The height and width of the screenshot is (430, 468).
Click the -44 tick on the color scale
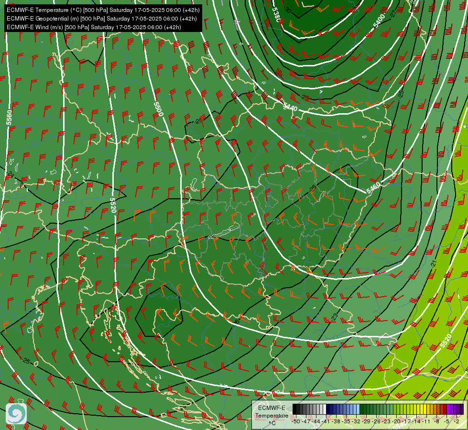coord(316,421)
